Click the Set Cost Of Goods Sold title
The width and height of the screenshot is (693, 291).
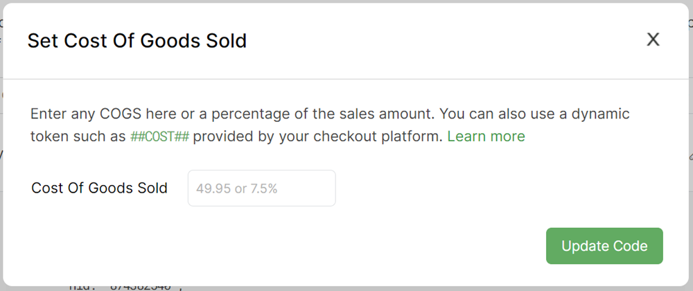[137, 41]
